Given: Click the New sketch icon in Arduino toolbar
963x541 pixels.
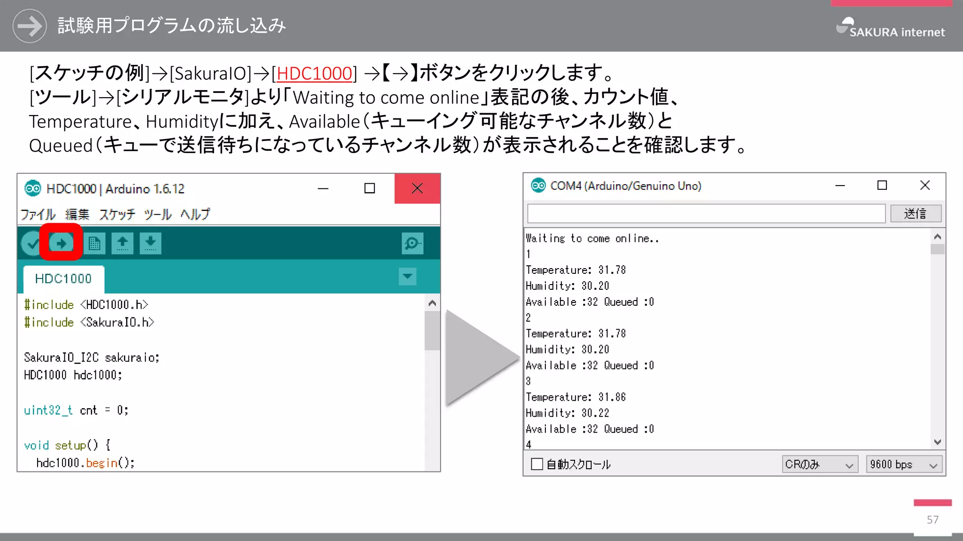Looking at the screenshot, I should [x=95, y=243].
